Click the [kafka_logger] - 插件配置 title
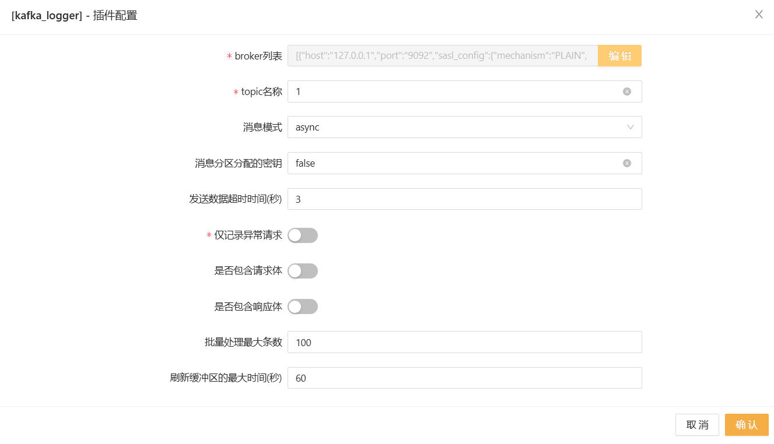The width and height of the screenshot is (774, 444). (x=75, y=16)
